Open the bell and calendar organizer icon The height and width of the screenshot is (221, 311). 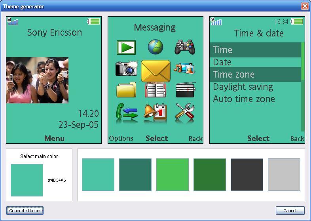coord(155,111)
